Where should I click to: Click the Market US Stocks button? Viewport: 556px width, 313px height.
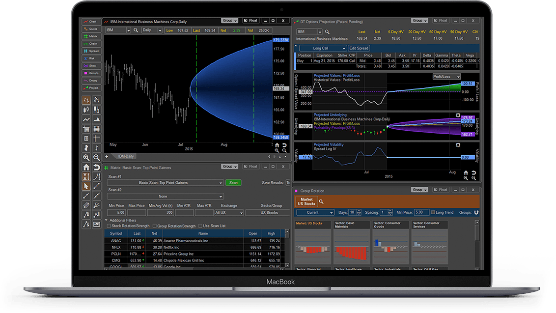(x=306, y=201)
